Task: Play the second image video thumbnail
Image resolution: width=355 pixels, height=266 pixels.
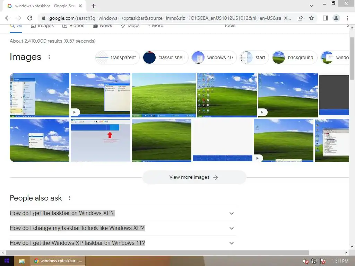Action: (75, 112)
